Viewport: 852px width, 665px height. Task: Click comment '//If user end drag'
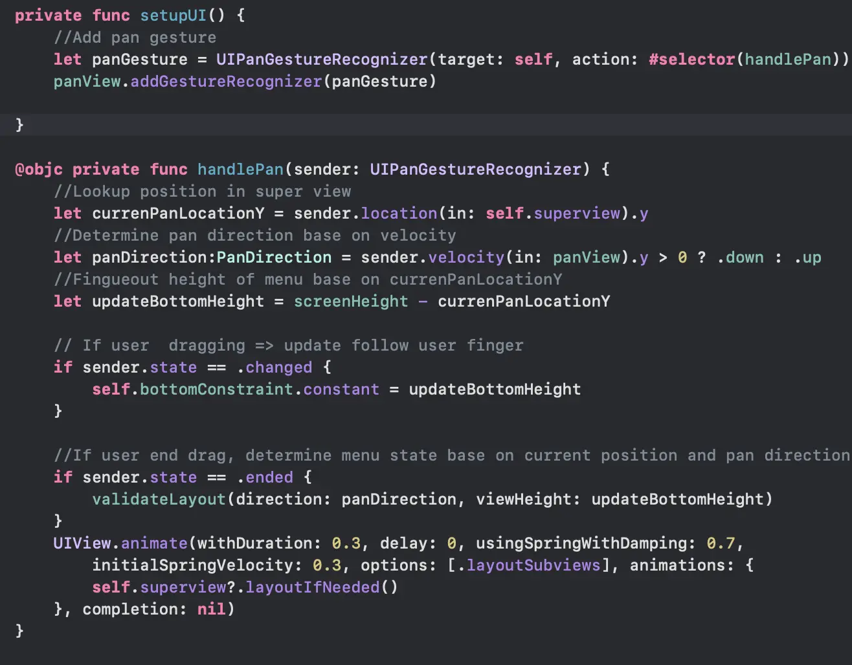pyautogui.click(x=451, y=455)
